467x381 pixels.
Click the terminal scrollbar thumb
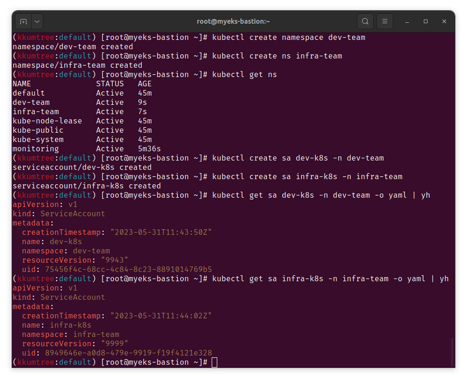tap(452, 352)
